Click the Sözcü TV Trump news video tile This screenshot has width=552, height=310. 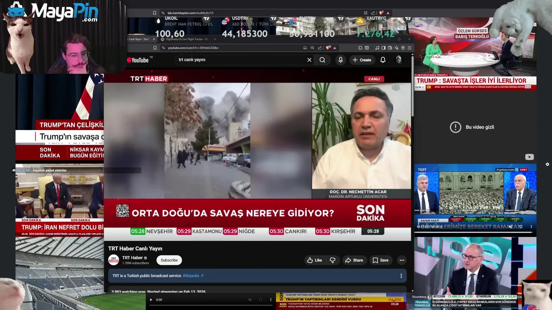(x=475, y=55)
